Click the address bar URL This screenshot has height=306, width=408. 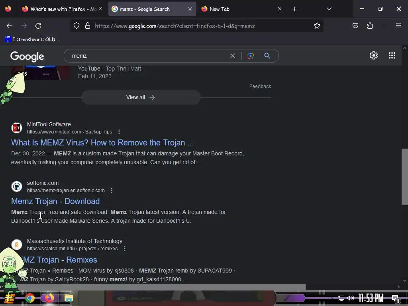(x=175, y=26)
